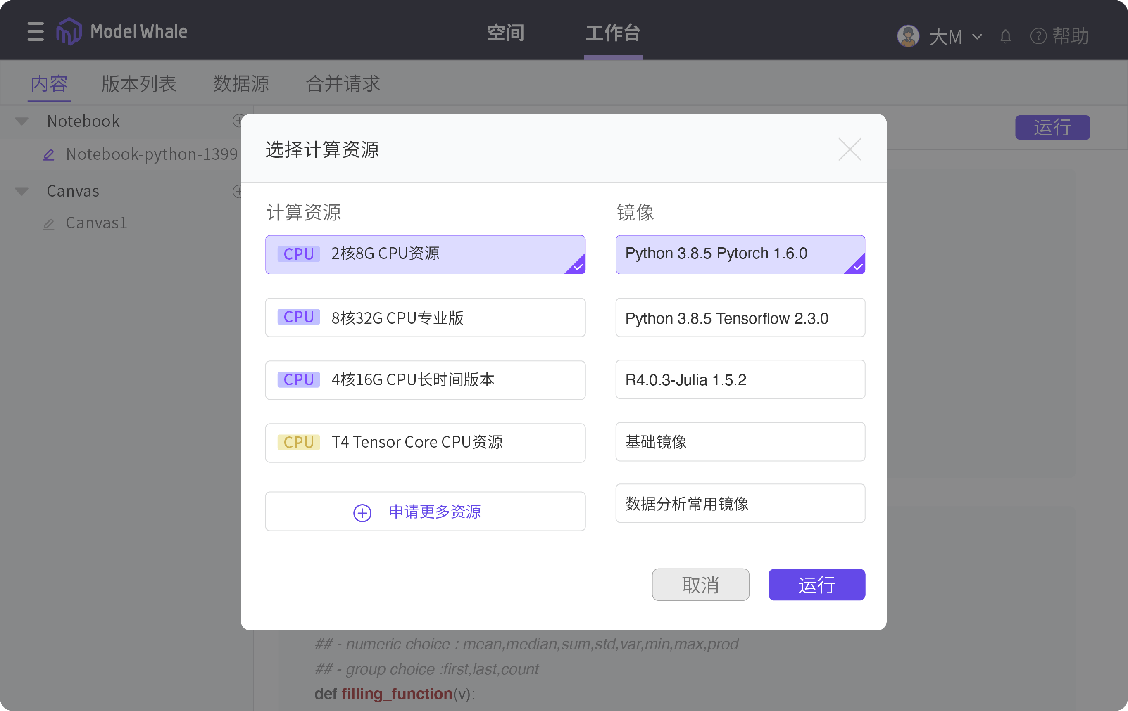This screenshot has width=1128, height=711.
Task: Open the 帮助 help link
Action: coord(1059,36)
